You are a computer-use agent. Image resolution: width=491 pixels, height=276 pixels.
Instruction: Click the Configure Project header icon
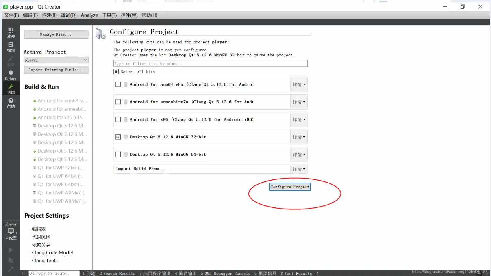click(101, 34)
